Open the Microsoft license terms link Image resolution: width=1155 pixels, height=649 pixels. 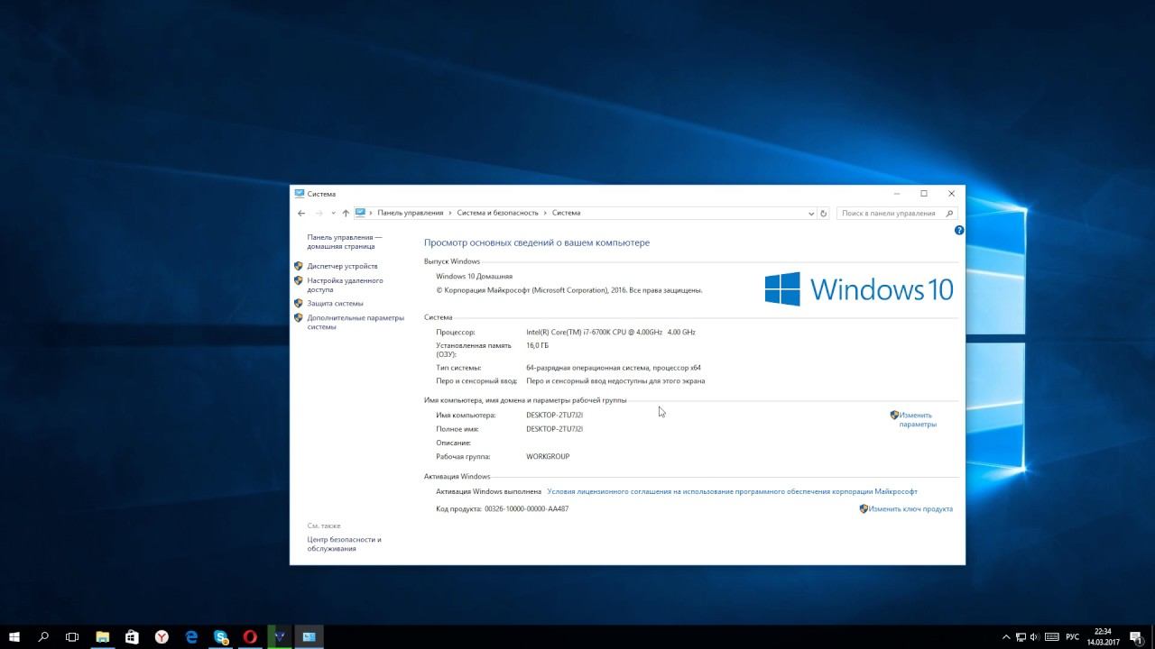click(732, 492)
